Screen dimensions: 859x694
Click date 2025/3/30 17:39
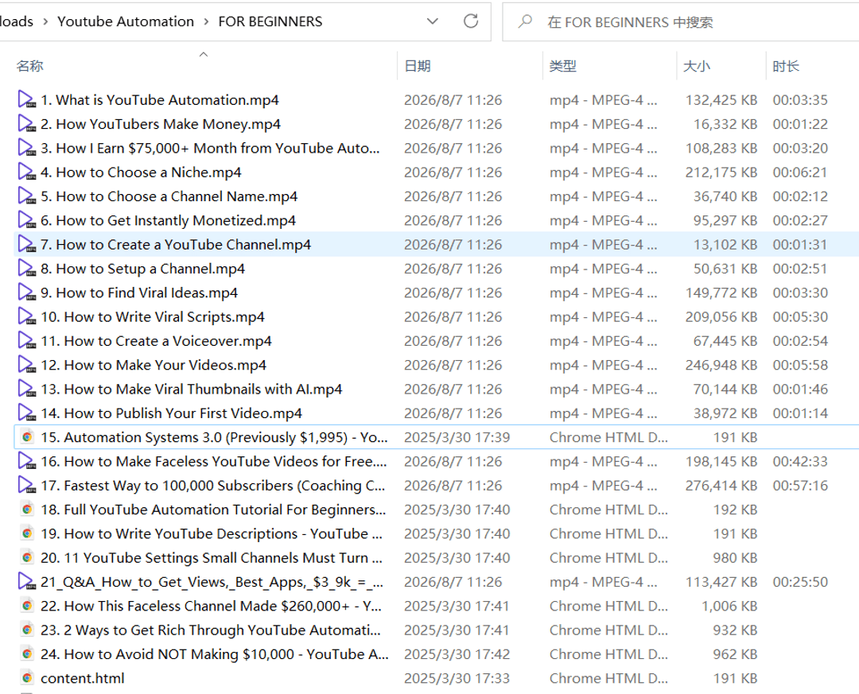pos(457,437)
